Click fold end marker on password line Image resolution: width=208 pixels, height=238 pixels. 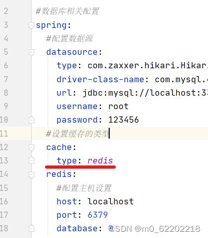(32, 120)
